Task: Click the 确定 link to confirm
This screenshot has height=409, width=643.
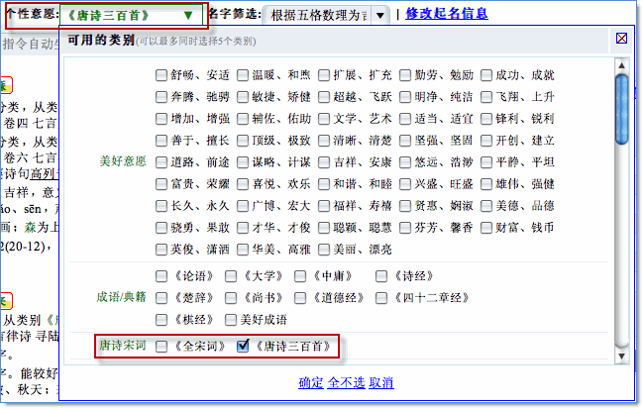Action: pos(311,382)
